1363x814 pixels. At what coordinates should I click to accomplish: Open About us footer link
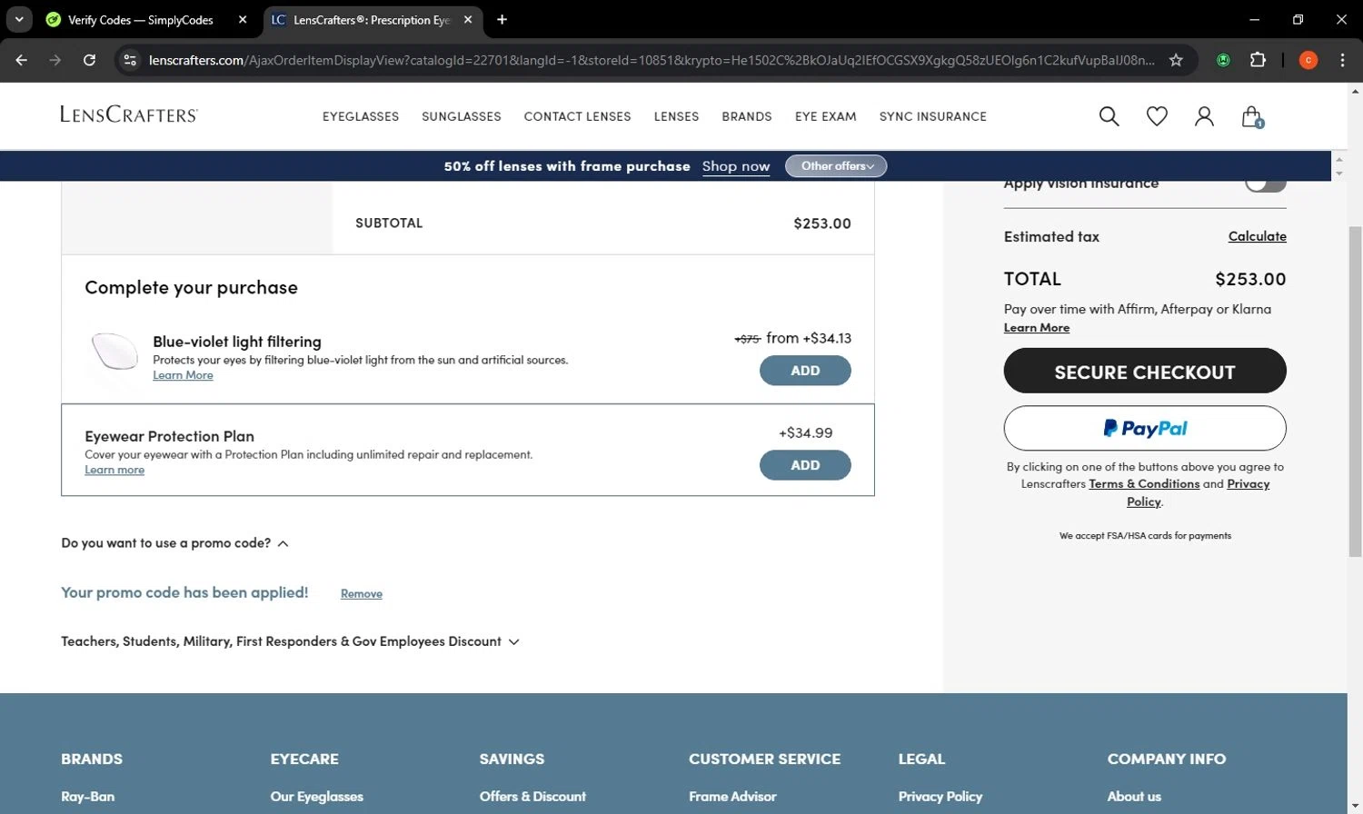[1134, 797]
